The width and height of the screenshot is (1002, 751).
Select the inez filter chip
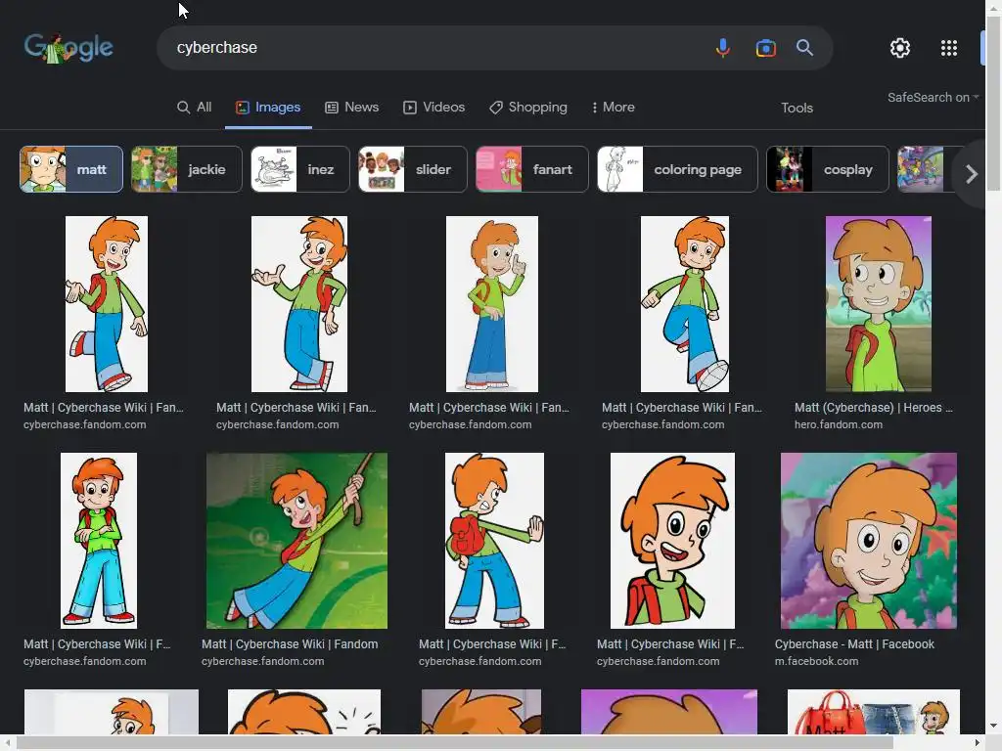tap(300, 169)
